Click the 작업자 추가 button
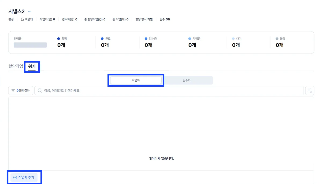 (x=24, y=177)
